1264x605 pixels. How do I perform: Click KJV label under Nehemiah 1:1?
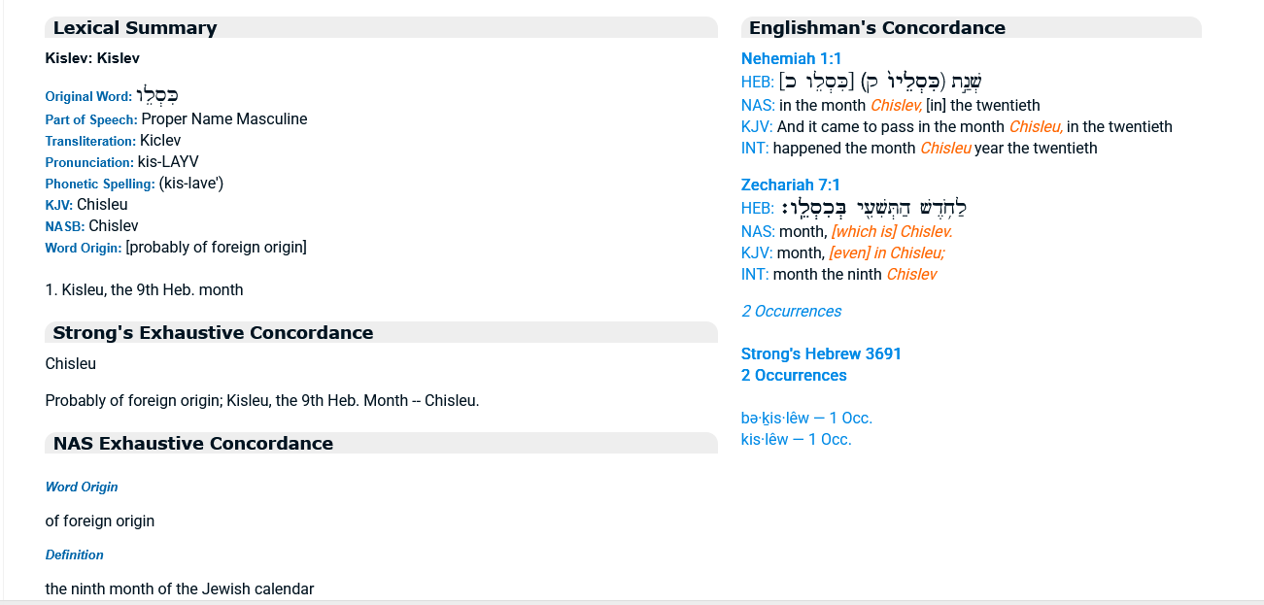[x=757, y=127]
